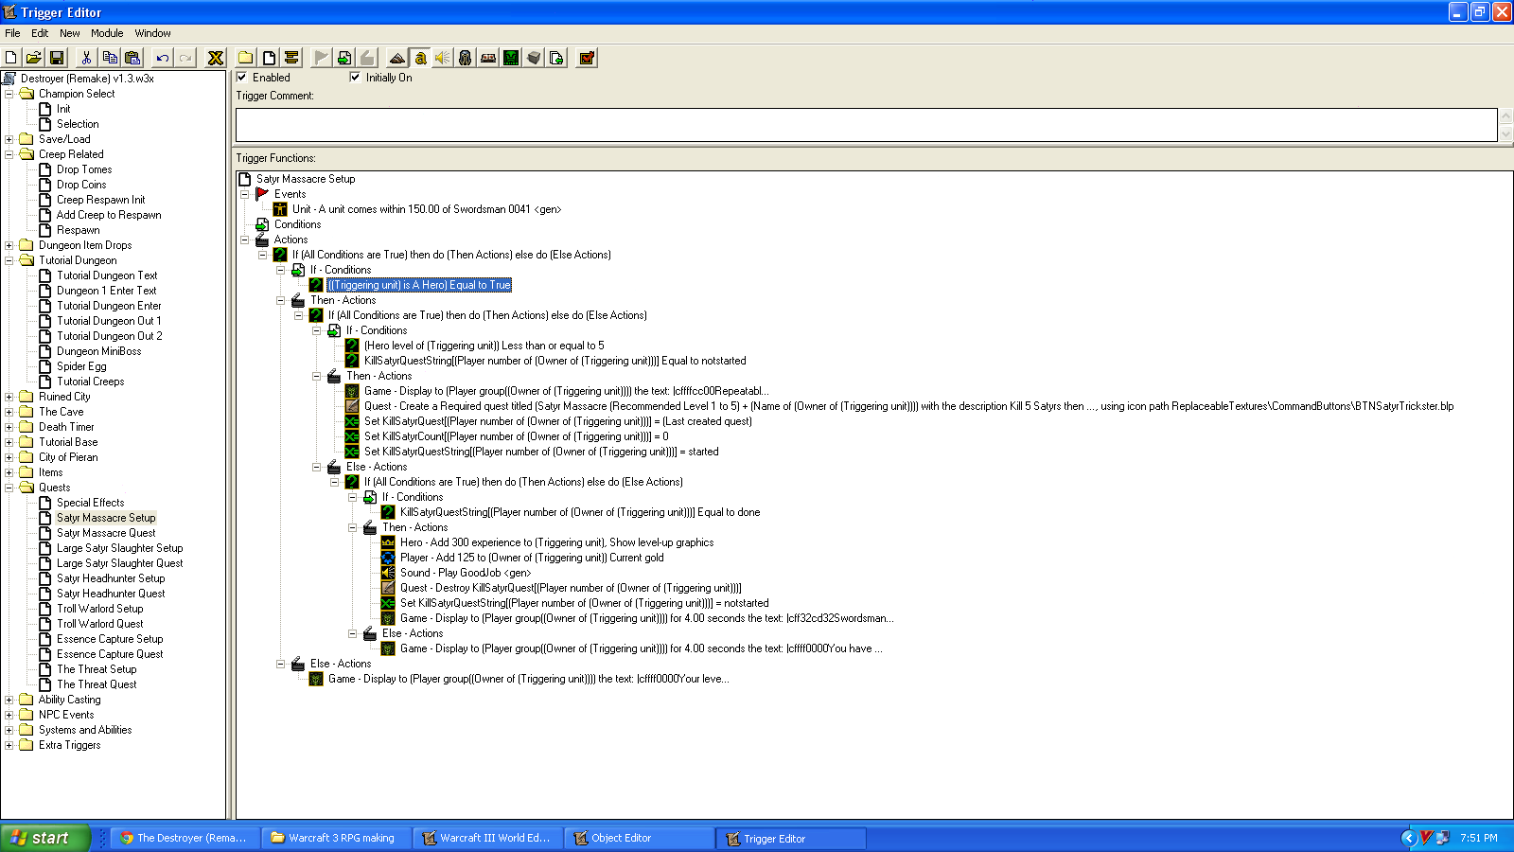Click the speaker icon beside Sound - Play GoodJob
Viewport: 1514px width, 852px height.
pos(388,573)
